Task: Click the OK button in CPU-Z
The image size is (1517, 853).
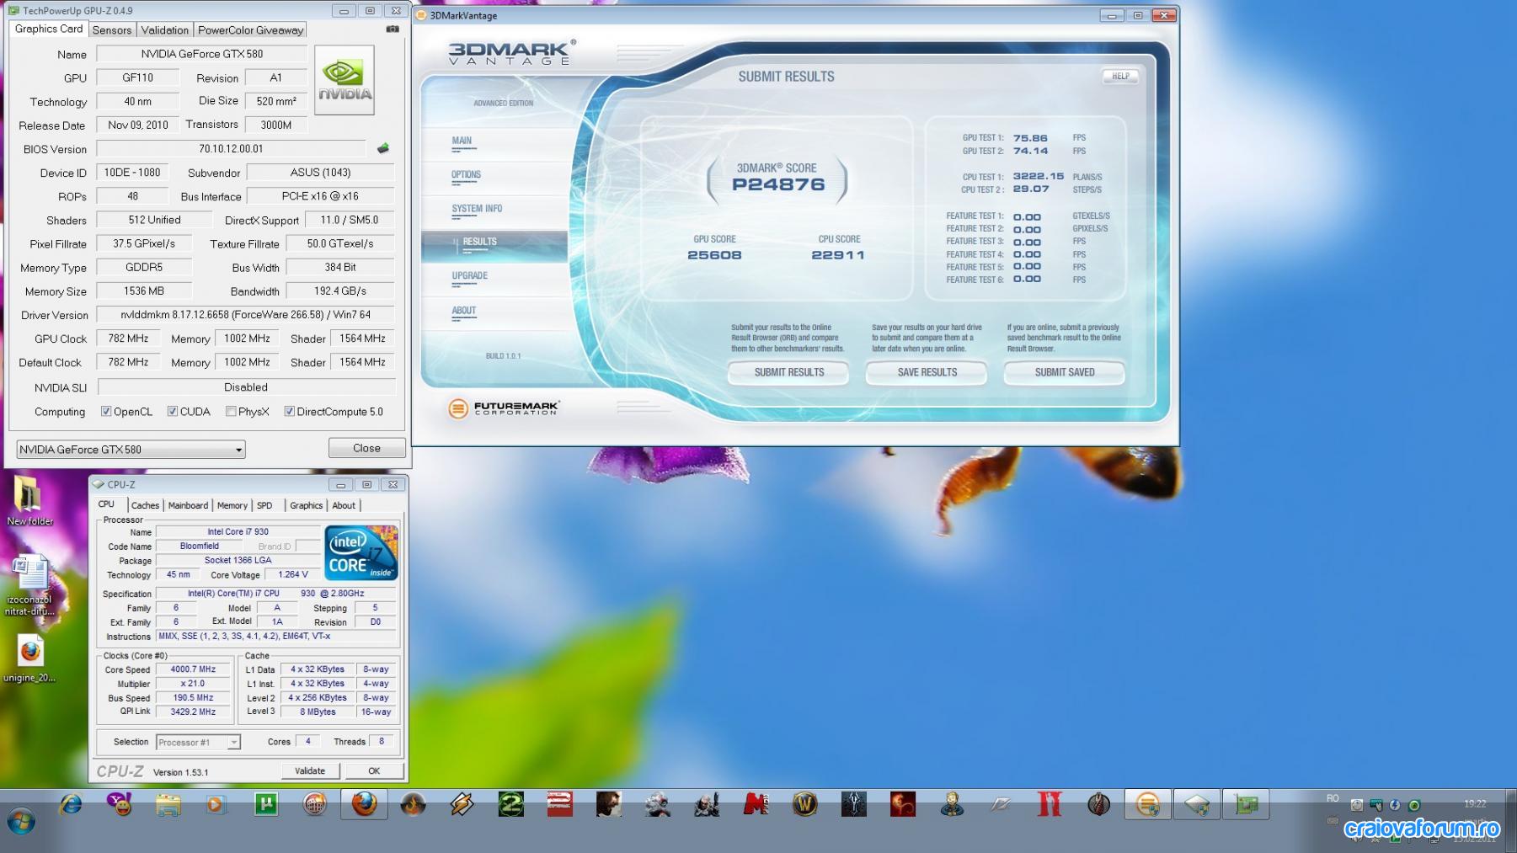Action: (374, 770)
